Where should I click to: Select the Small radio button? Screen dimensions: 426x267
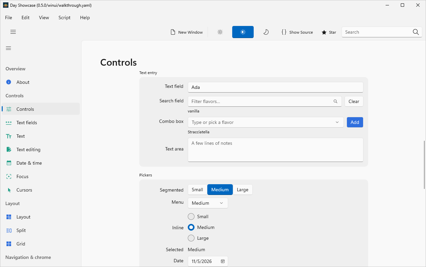pyautogui.click(x=191, y=216)
